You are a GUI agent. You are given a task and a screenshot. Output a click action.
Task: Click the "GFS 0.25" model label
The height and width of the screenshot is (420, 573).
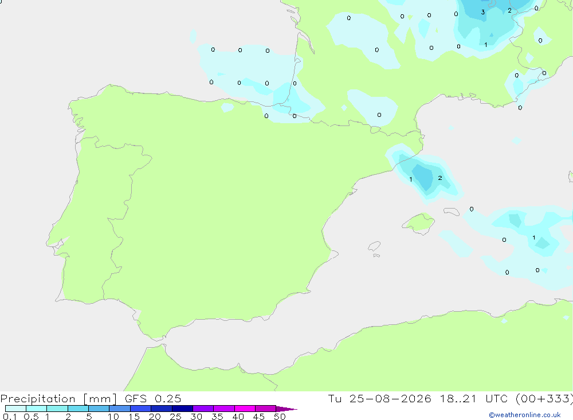coord(153,399)
